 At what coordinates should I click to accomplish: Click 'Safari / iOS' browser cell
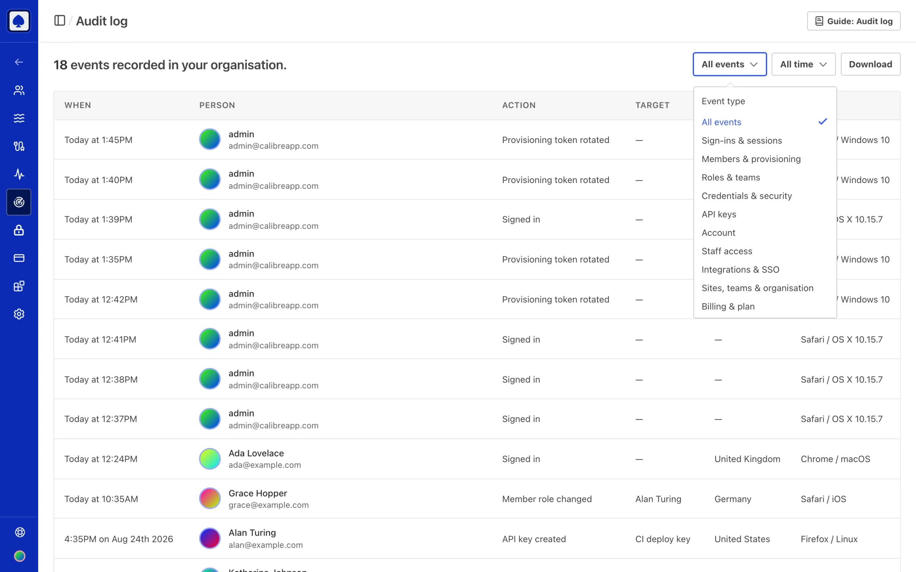[823, 499]
